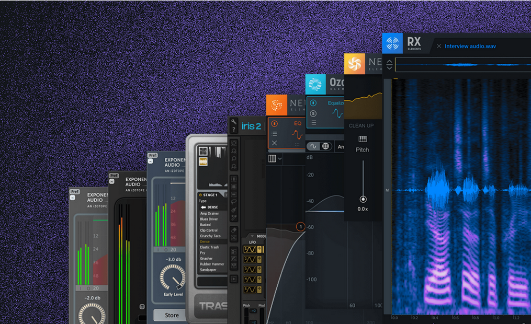Click the Neutron EQ module drag handle
The height and width of the screenshot is (324, 531).
tap(297, 144)
